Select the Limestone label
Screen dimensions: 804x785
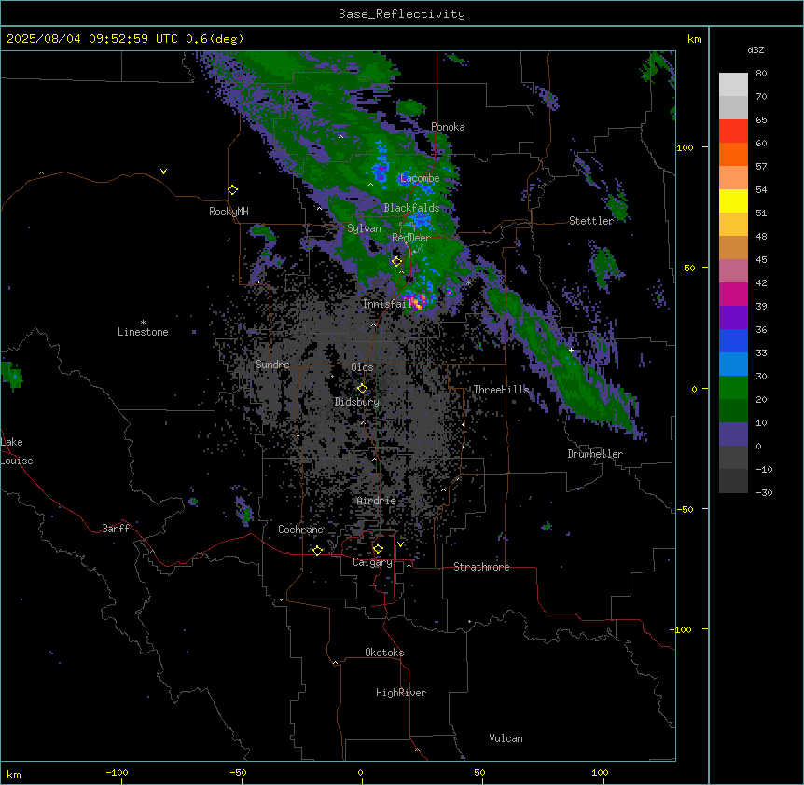143,332
